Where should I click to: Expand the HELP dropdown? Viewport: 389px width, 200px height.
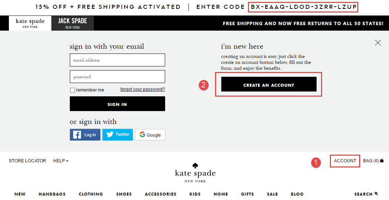pyautogui.click(x=61, y=161)
